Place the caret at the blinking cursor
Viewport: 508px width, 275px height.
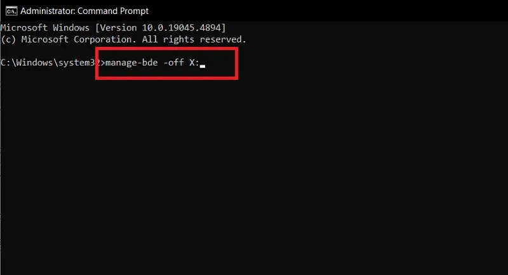click(203, 66)
